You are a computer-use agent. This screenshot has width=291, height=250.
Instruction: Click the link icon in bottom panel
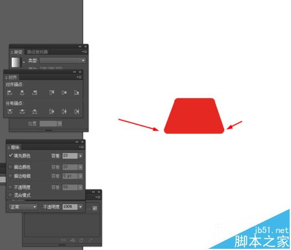[63, 240]
